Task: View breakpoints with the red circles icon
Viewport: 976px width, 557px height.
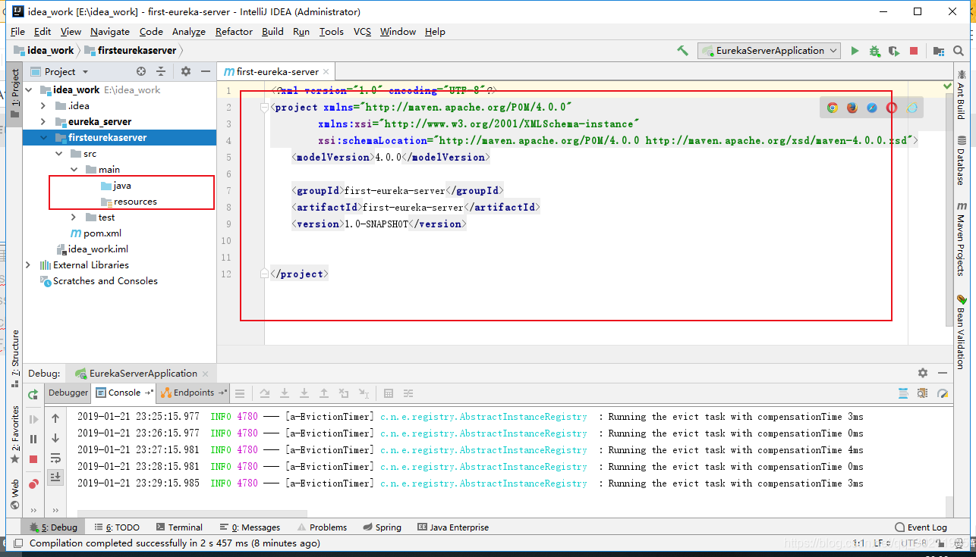Action: [x=33, y=483]
